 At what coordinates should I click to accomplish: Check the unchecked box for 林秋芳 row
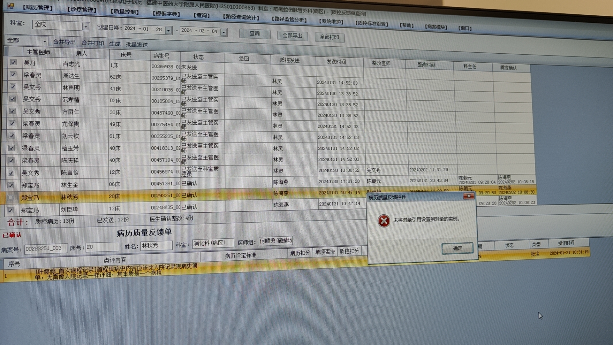[11, 198]
